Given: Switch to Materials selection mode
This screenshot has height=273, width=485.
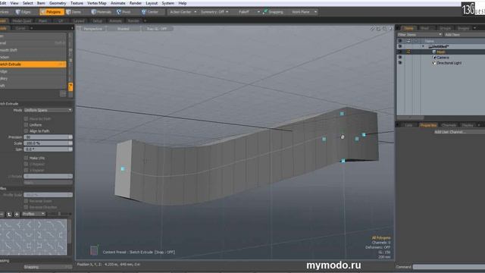Looking at the screenshot, I should point(102,12).
